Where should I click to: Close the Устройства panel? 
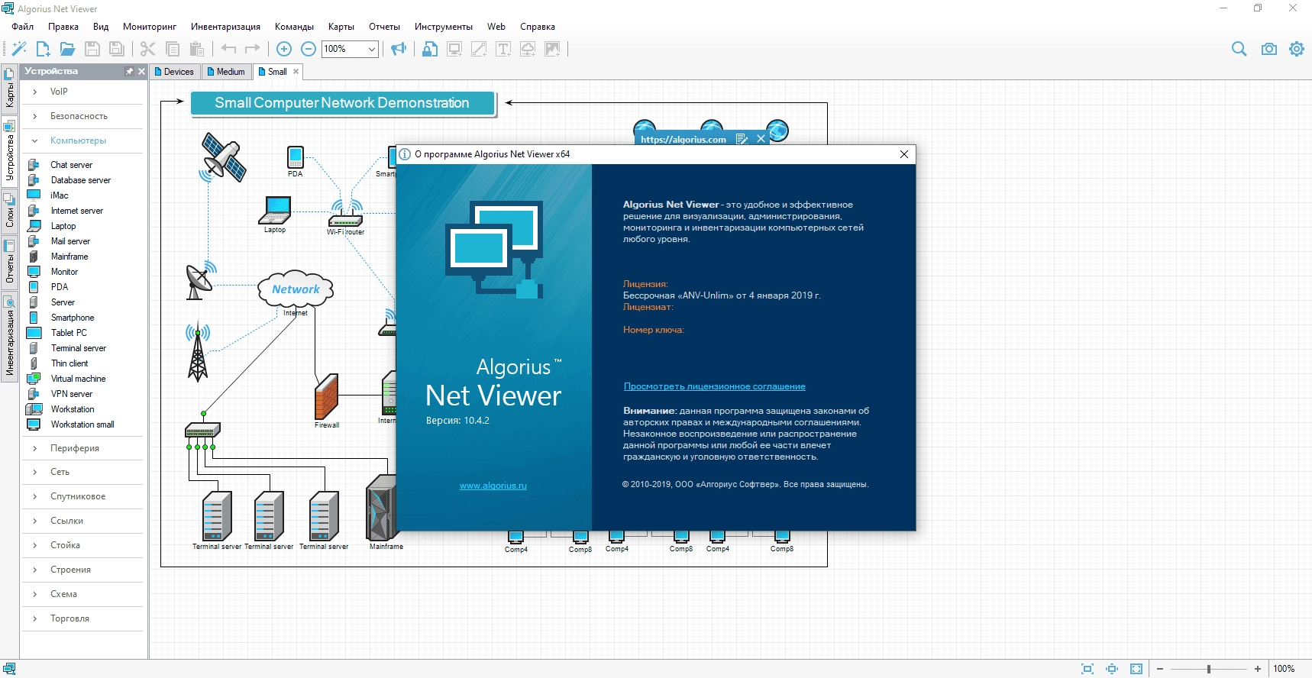(141, 71)
